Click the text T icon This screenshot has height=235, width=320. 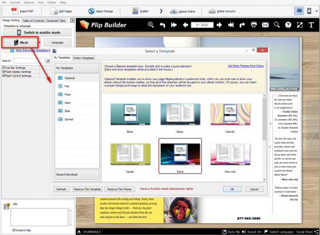(311, 25)
